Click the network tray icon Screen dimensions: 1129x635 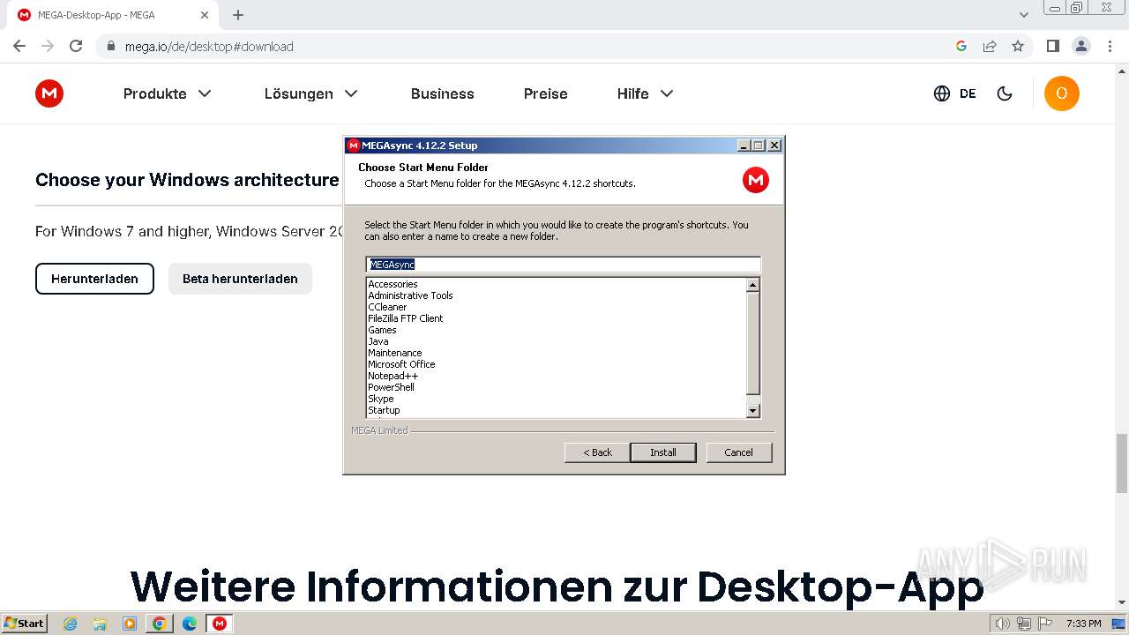click(1024, 624)
